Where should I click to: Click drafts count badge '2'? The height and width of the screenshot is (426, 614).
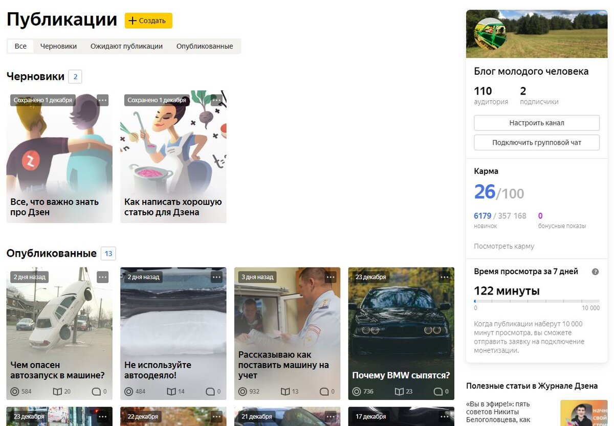[x=75, y=77]
